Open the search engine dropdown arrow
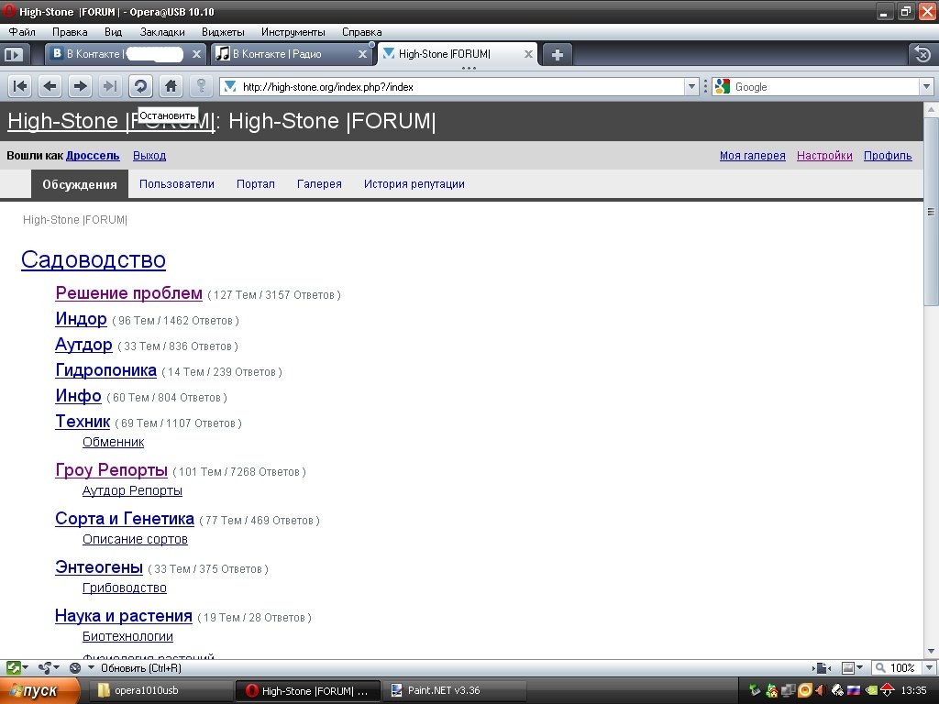Image resolution: width=939 pixels, height=704 pixels. [x=926, y=87]
